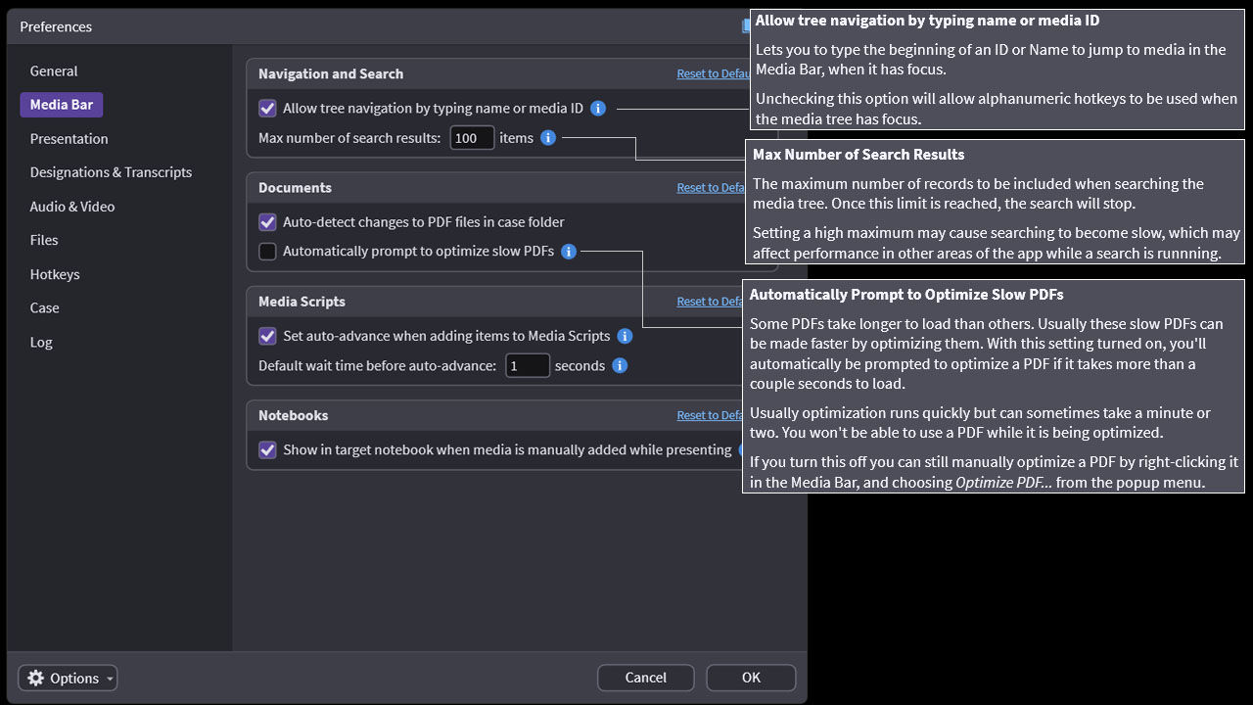Click info icon next to max search results
The height and width of the screenshot is (705, 1253).
tap(548, 138)
